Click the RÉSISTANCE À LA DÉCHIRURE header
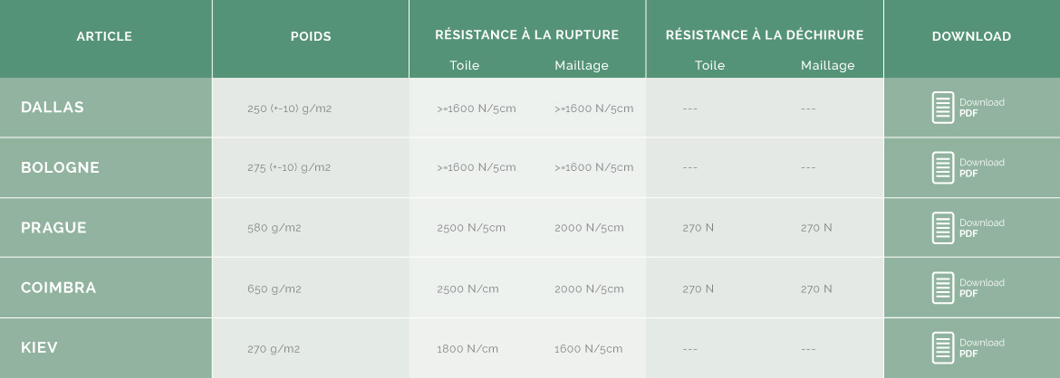Screen dimensions: 1060x378 pos(765,34)
